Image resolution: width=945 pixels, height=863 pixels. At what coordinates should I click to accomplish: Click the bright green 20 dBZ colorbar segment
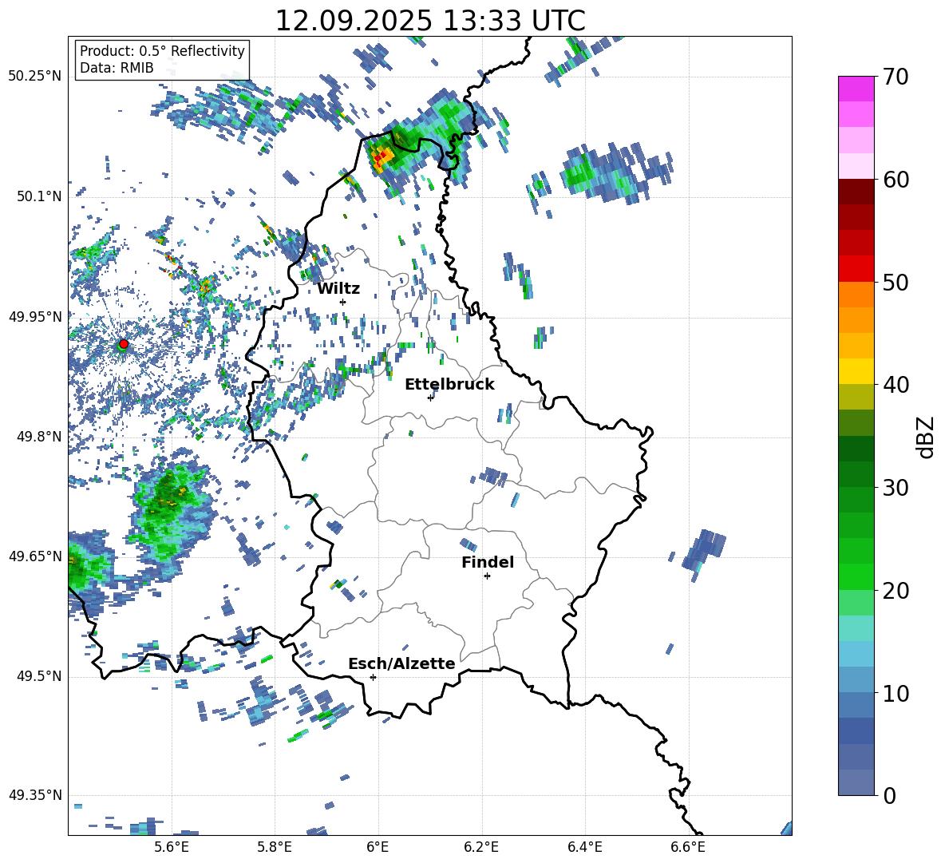[x=856, y=576]
